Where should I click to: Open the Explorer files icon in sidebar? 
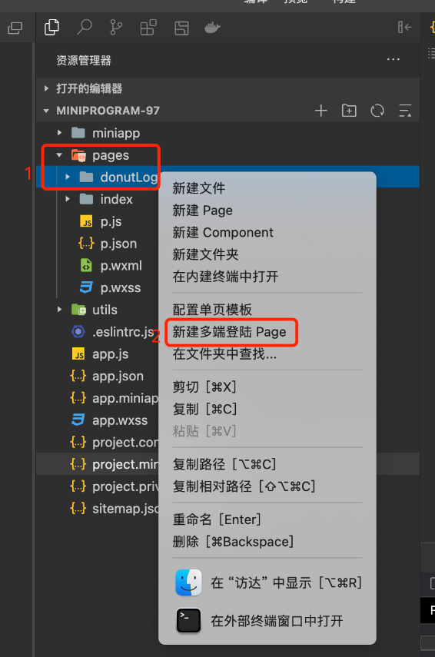pos(51,28)
